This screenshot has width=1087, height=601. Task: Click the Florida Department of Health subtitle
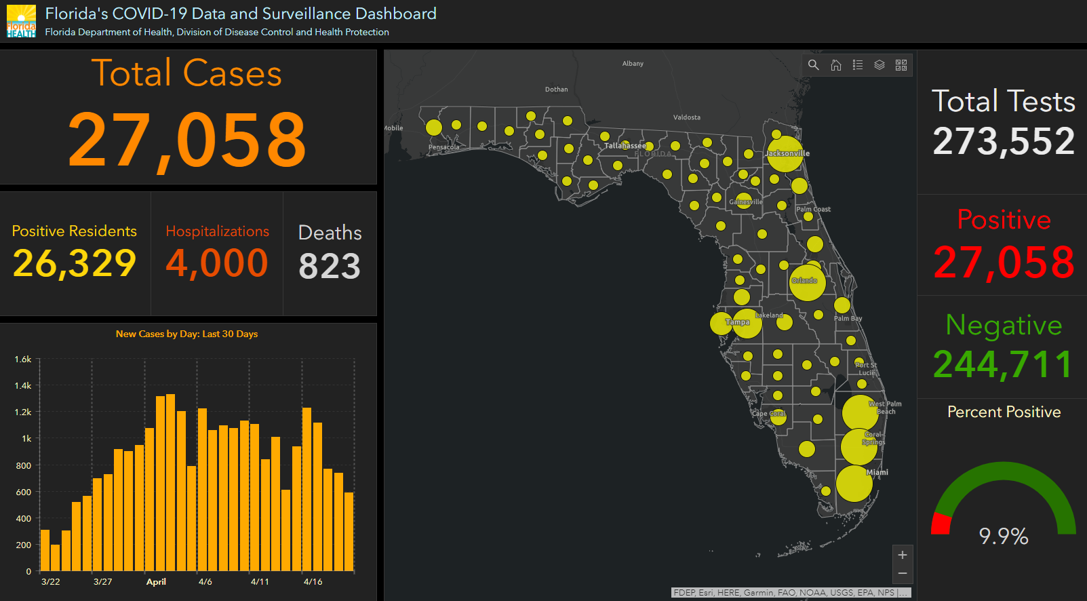pos(217,32)
